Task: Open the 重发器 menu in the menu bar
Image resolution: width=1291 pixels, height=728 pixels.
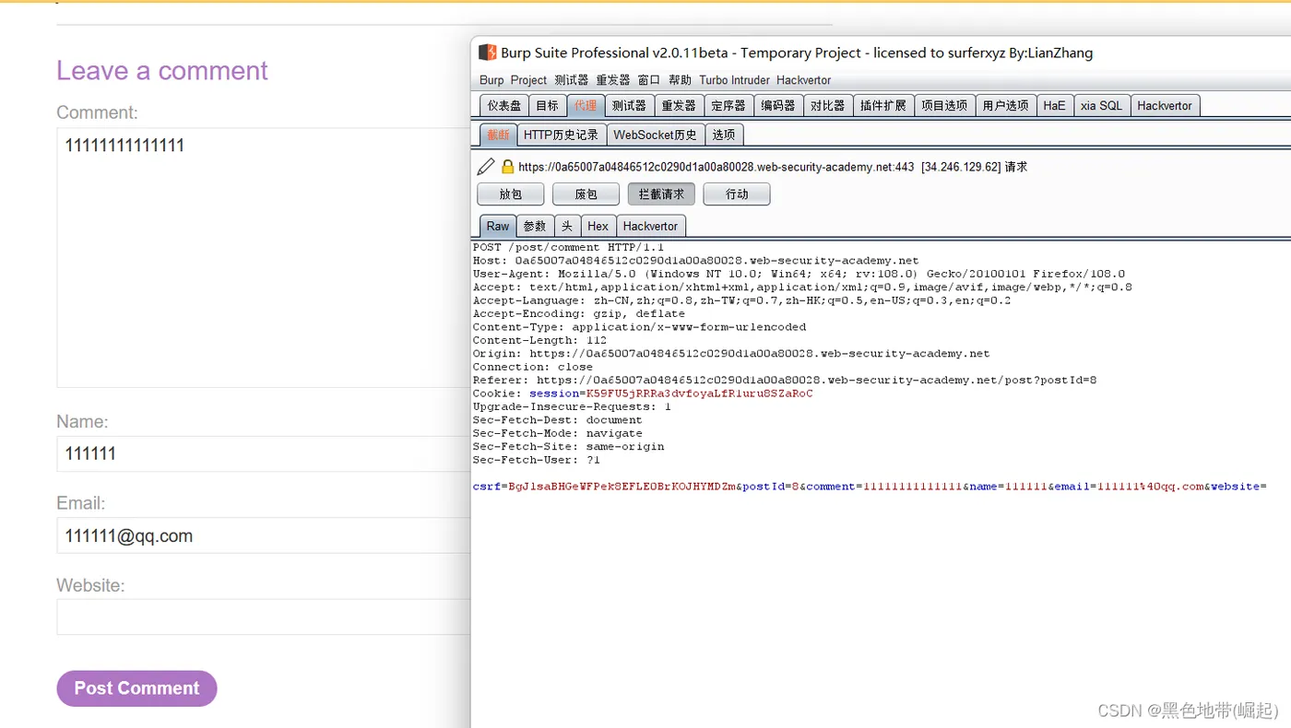Action: coord(612,80)
